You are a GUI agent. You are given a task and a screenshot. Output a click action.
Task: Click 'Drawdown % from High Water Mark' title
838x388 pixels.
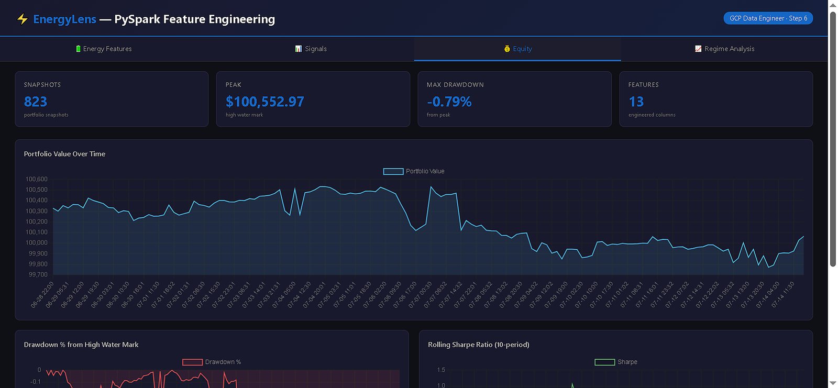pos(81,345)
